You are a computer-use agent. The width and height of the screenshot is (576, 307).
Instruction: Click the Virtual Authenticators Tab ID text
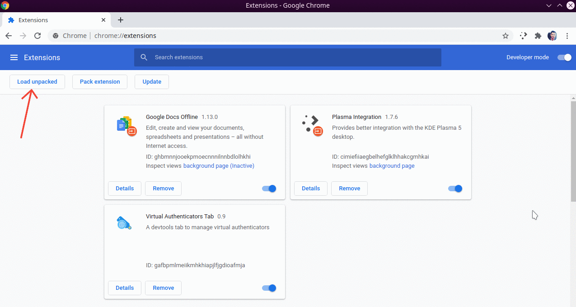point(195,265)
